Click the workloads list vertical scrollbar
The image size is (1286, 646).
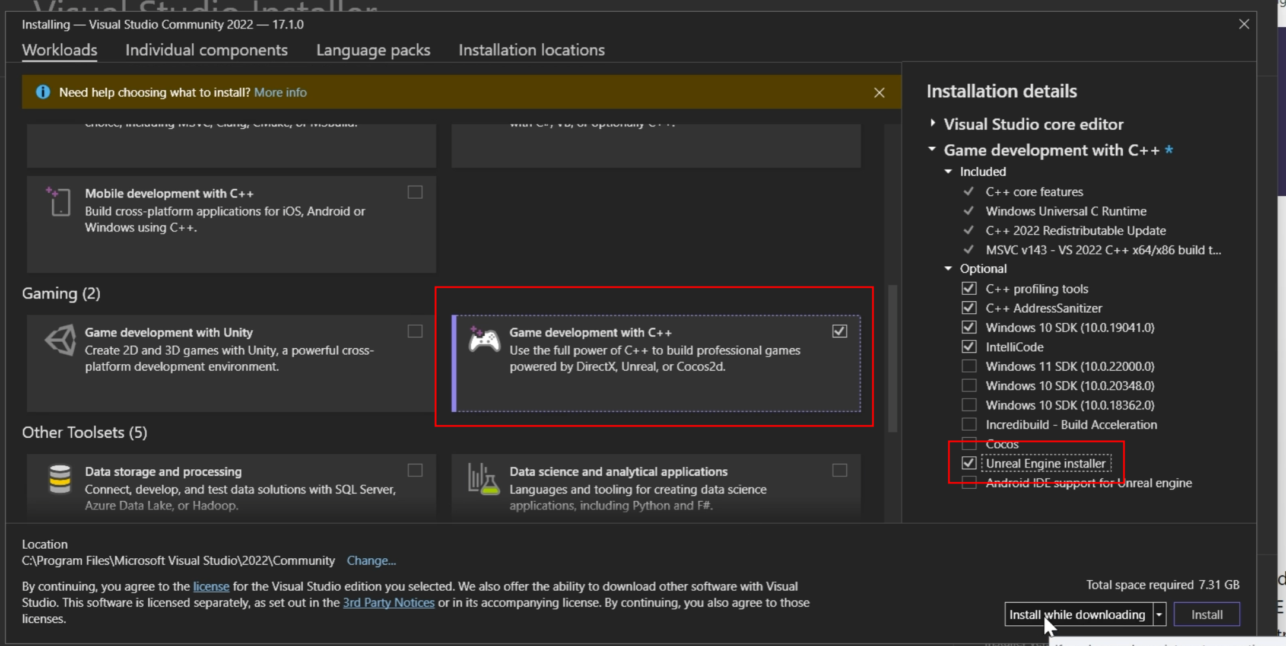pyautogui.click(x=892, y=358)
